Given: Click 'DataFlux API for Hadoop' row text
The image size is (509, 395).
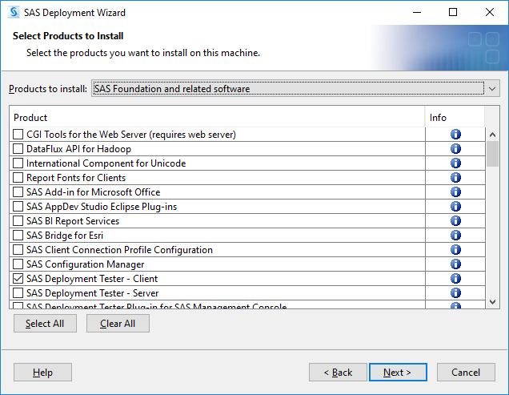Looking at the screenshot, I should (x=79, y=148).
